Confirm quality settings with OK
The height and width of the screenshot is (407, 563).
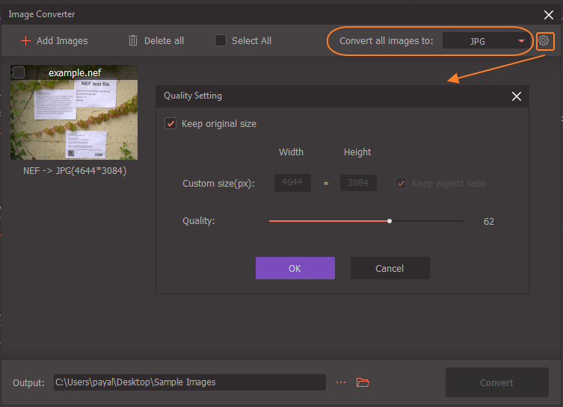point(295,268)
